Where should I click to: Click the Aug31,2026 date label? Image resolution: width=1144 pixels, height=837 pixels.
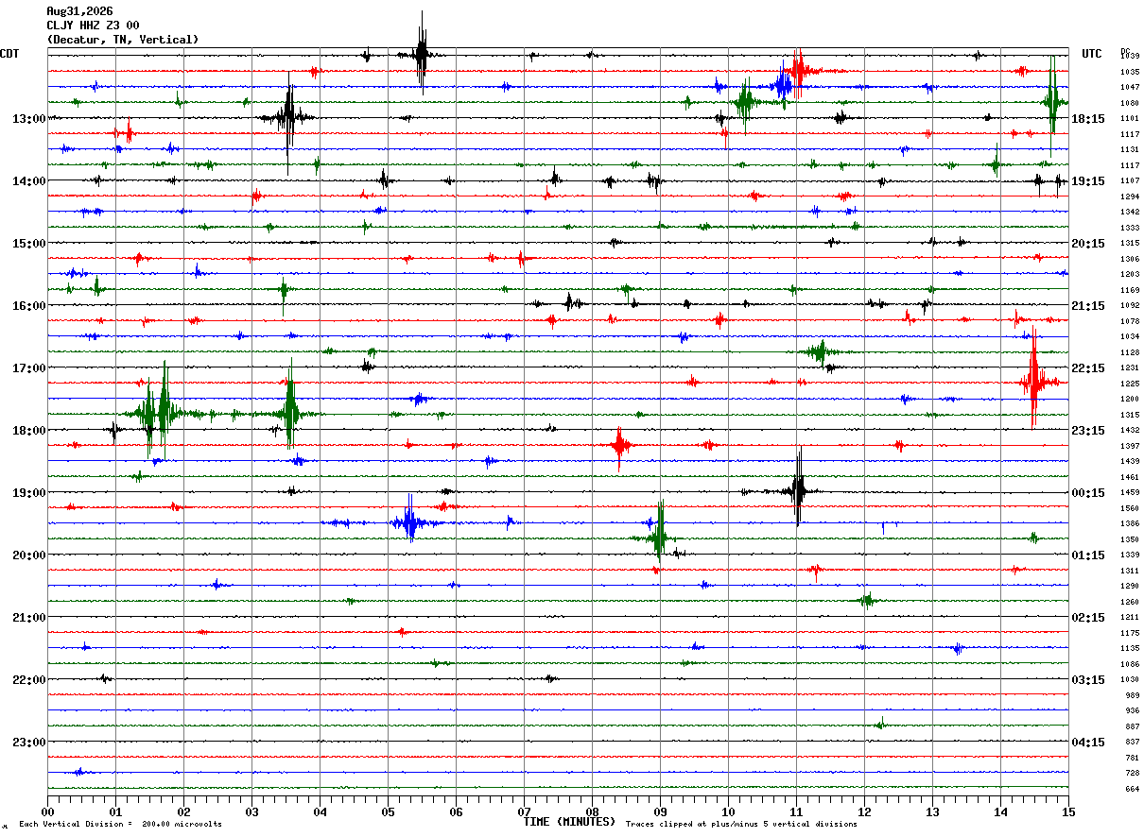[x=79, y=11]
